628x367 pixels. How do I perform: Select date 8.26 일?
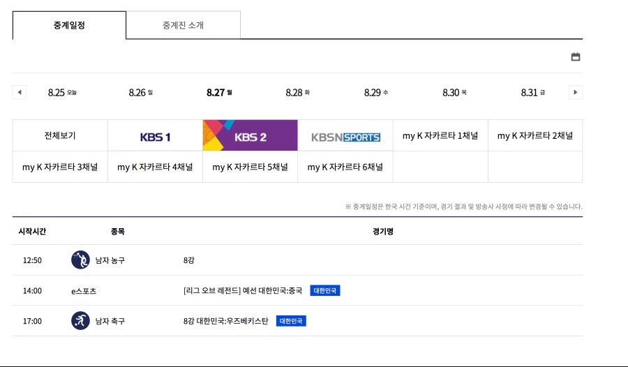pos(140,92)
